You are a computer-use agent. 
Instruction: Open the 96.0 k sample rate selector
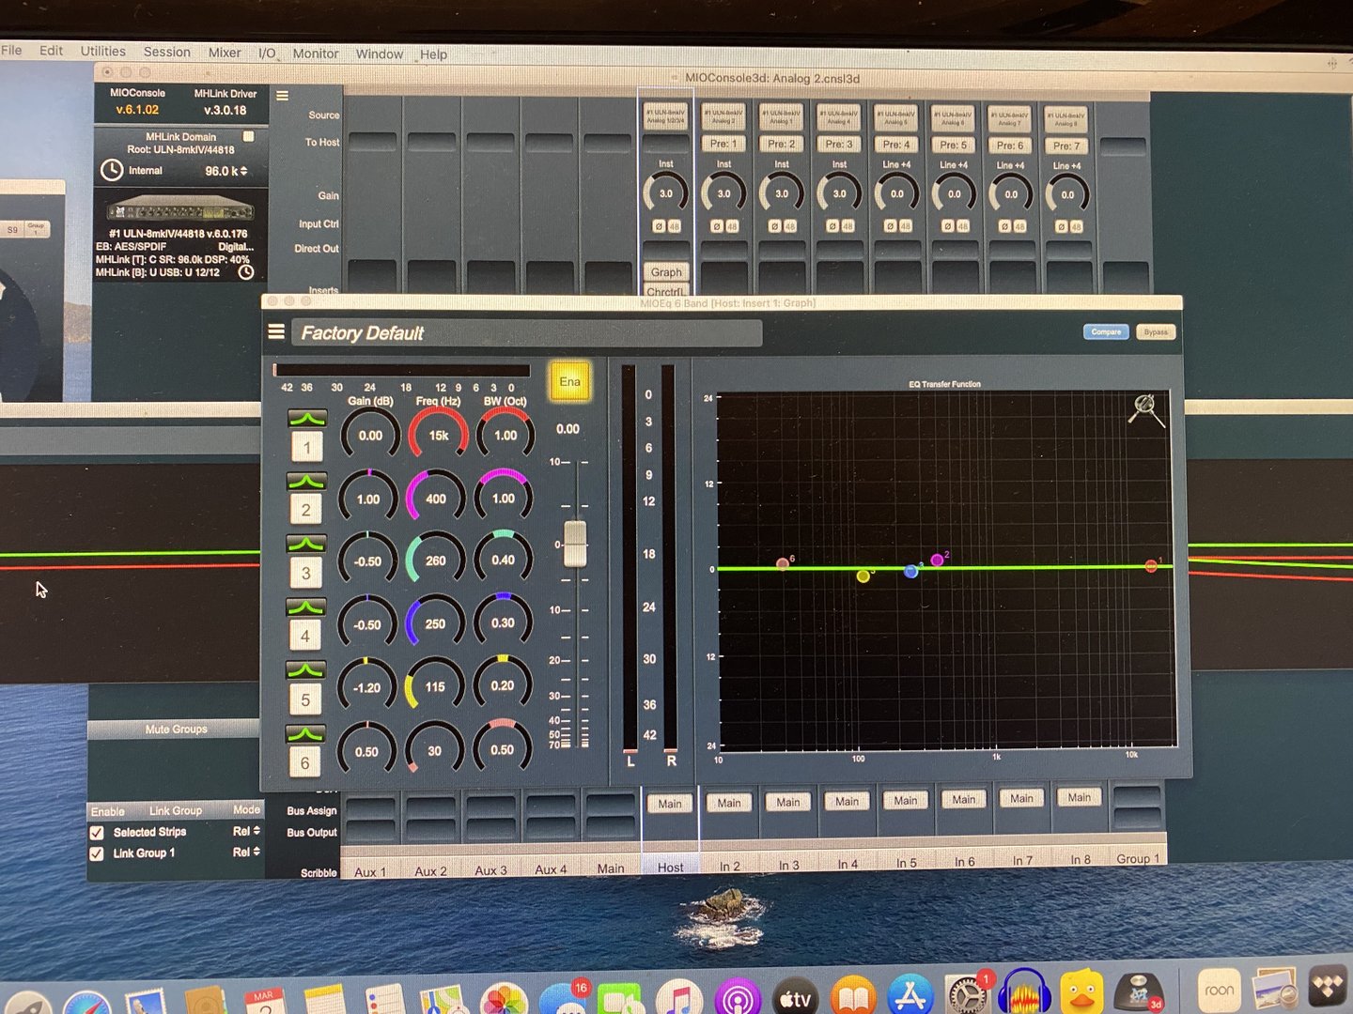point(226,171)
